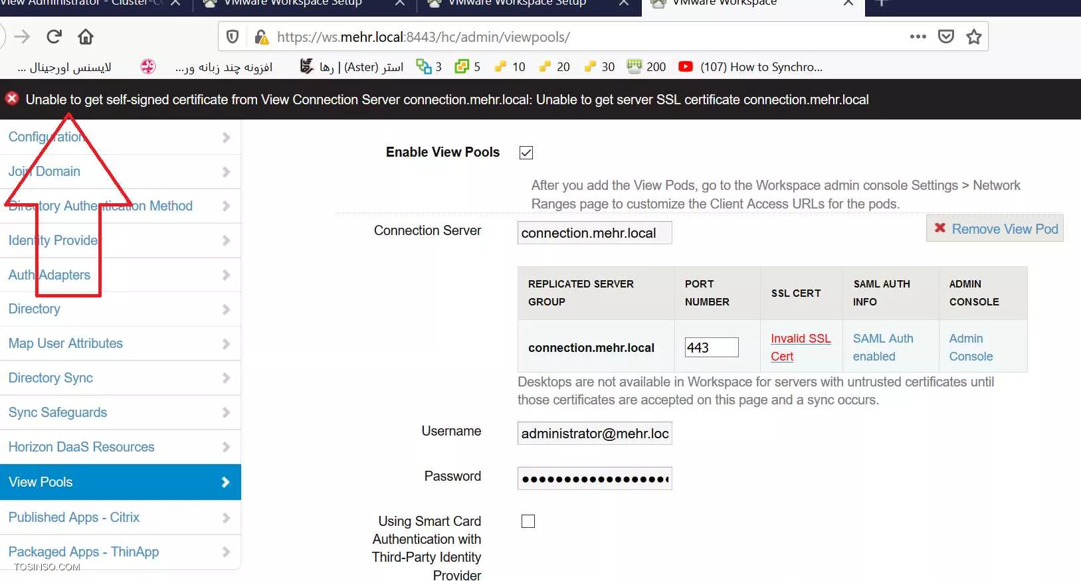The image size is (1081, 581).
Task: Click the Remove View Pod button
Action: point(995,228)
